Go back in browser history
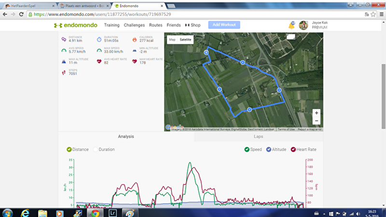This screenshot has height=217, width=386. click(x=5, y=14)
